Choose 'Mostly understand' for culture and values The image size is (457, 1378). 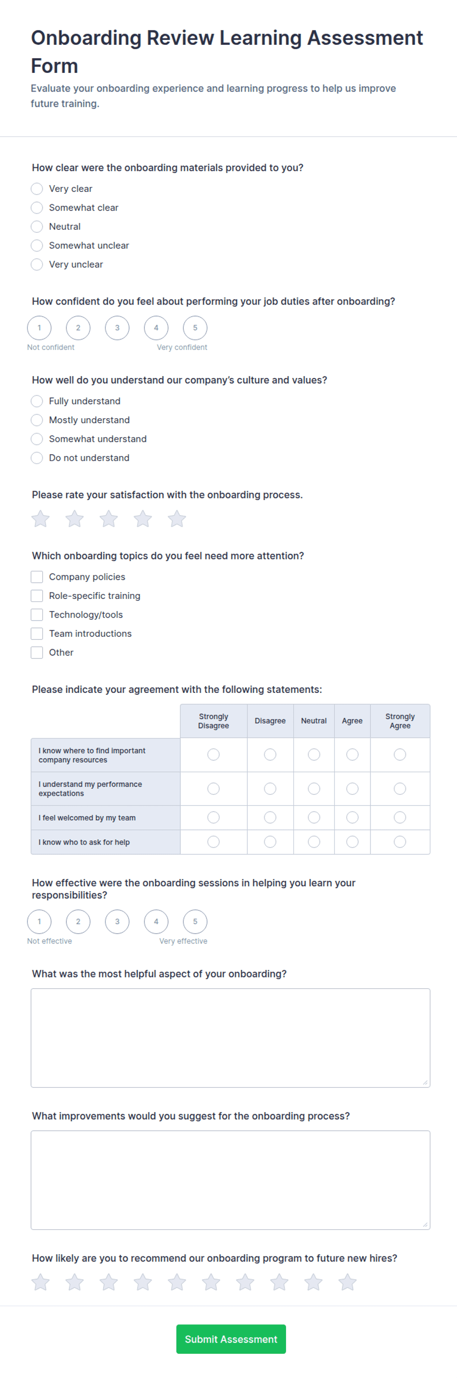click(x=37, y=420)
